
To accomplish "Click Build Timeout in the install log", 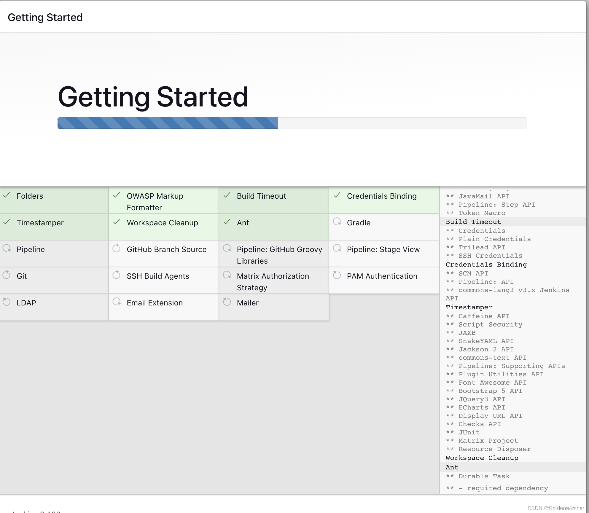I will [x=473, y=222].
